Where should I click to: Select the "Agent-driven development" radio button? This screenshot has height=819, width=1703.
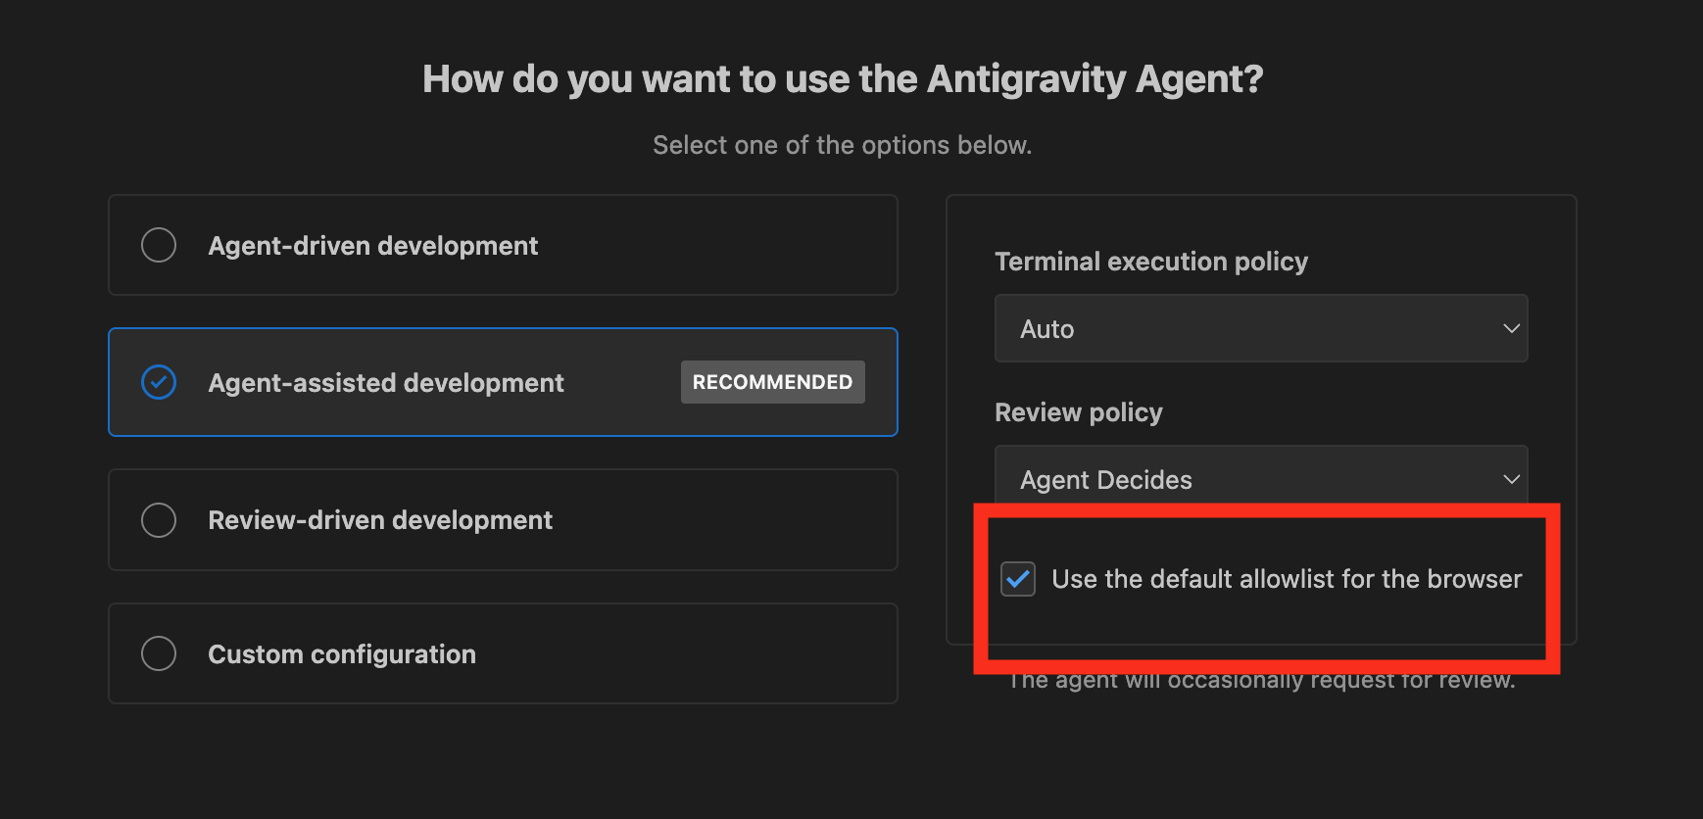point(159,245)
